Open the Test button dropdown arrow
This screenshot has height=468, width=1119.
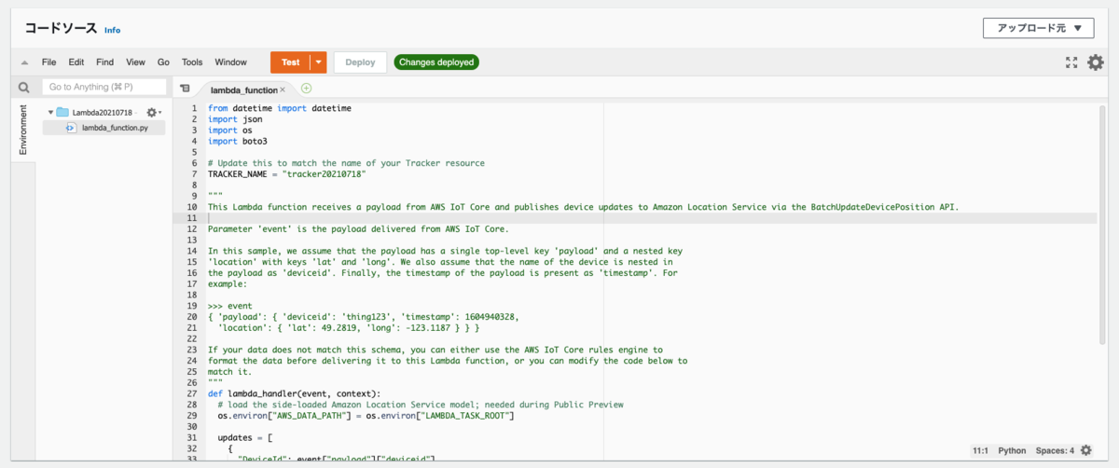pyautogui.click(x=319, y=62)
